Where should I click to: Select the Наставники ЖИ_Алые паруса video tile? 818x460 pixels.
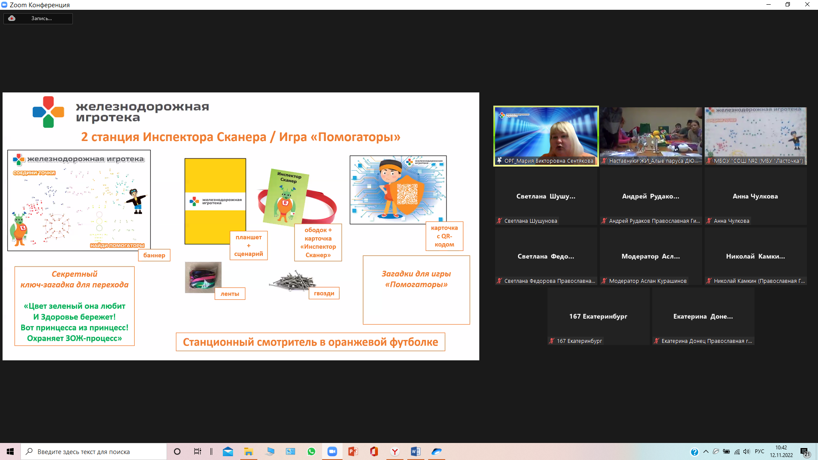[x=651, y=136]
